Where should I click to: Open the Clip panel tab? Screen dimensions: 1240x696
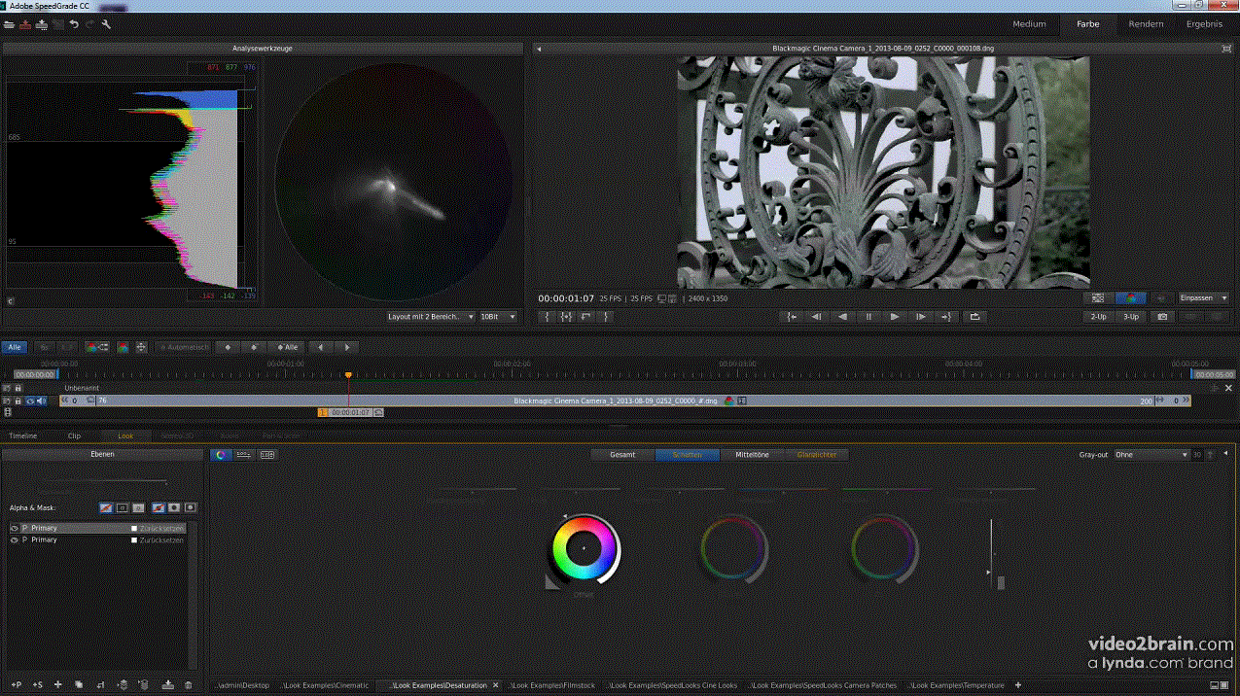coord(74,435)
